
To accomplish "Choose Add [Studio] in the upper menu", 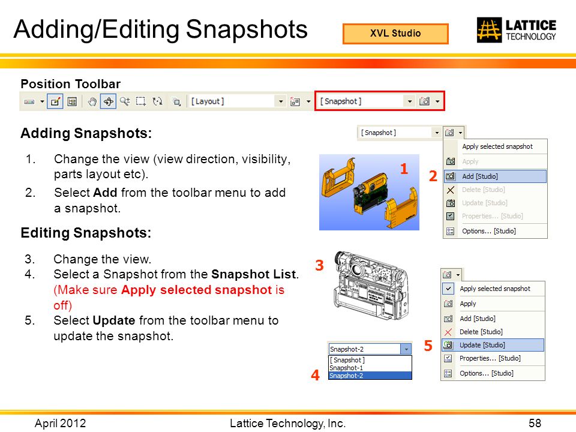I will [495, 176].
